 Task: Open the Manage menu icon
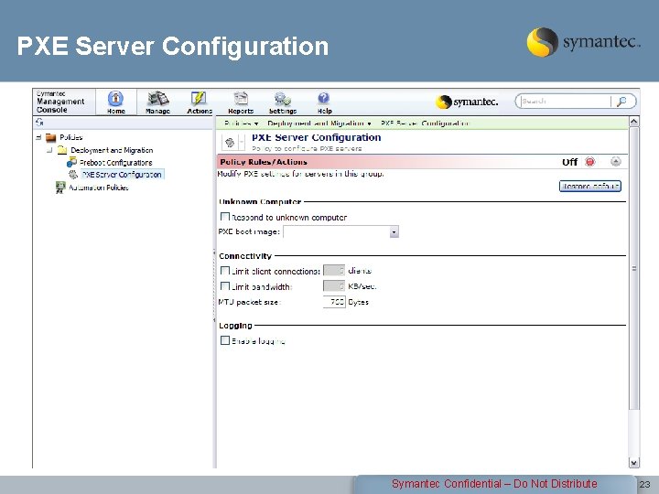(x=158, y=99)
